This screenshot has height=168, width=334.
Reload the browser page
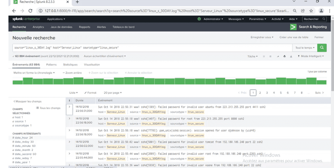(x=30, y=11)
